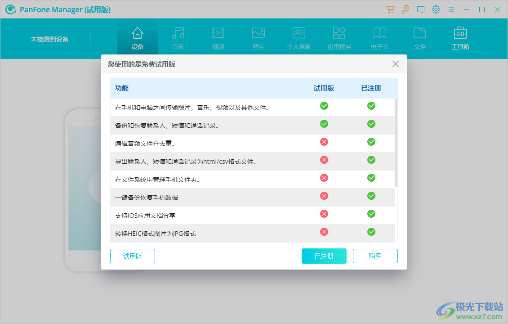Click the 已注册 button
This screenshot has height=324, width=508.
[324, 256]
